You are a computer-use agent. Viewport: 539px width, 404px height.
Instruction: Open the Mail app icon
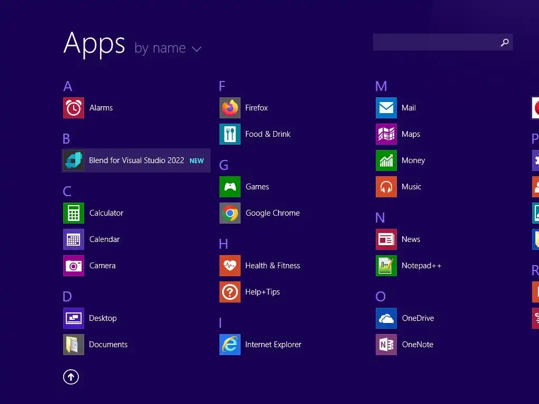pos(386,108)
